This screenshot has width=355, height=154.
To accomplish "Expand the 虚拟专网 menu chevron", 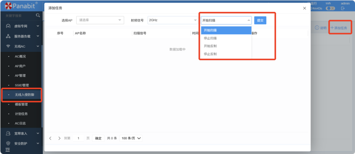I will 38,26.
